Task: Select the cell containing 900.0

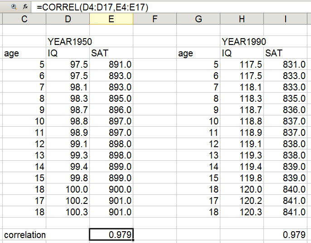Action: [111, 189]
